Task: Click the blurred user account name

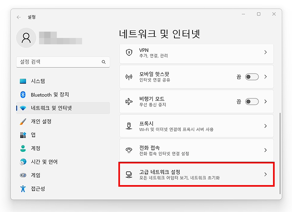Action: click(60, 38)
